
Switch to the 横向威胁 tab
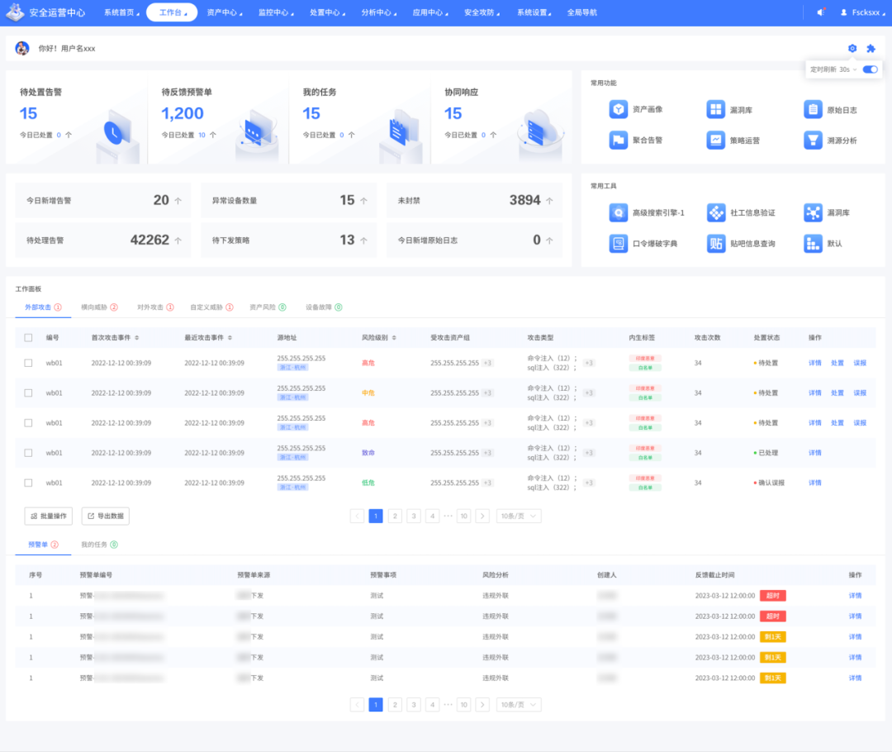pyautogui.click(x=100, y=307)
